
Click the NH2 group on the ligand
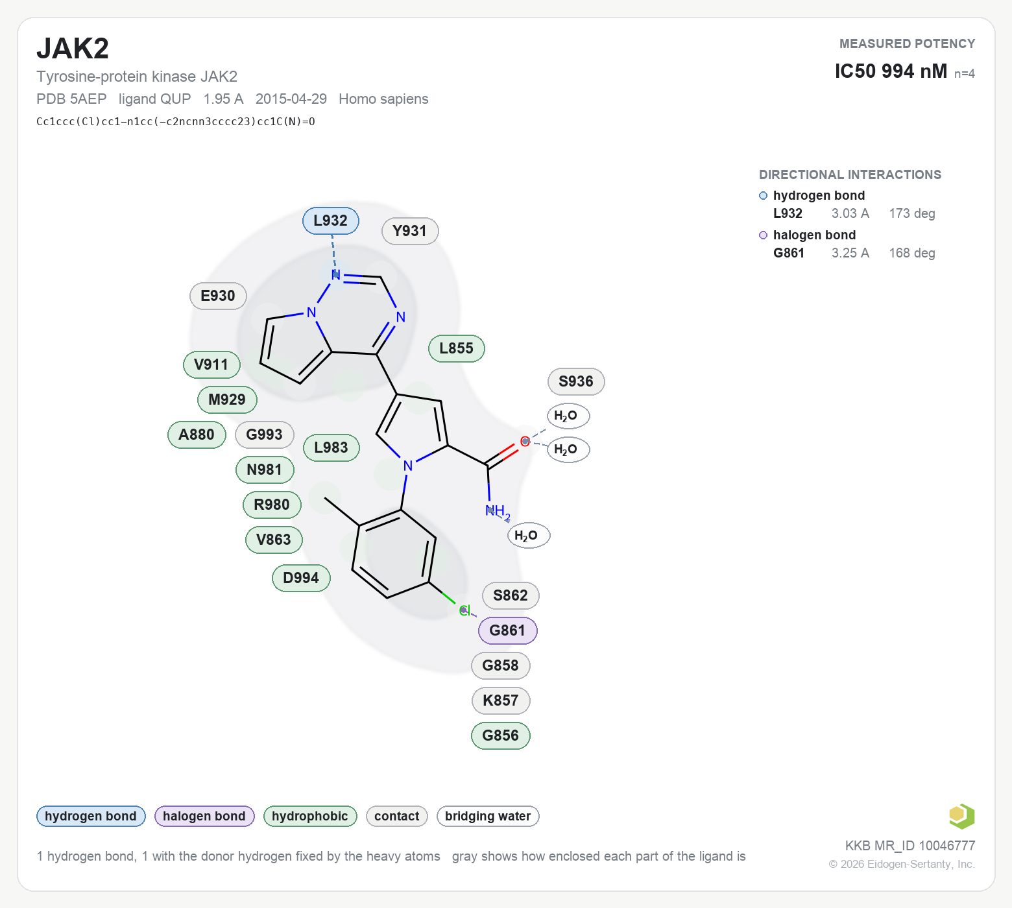[498, 512]
